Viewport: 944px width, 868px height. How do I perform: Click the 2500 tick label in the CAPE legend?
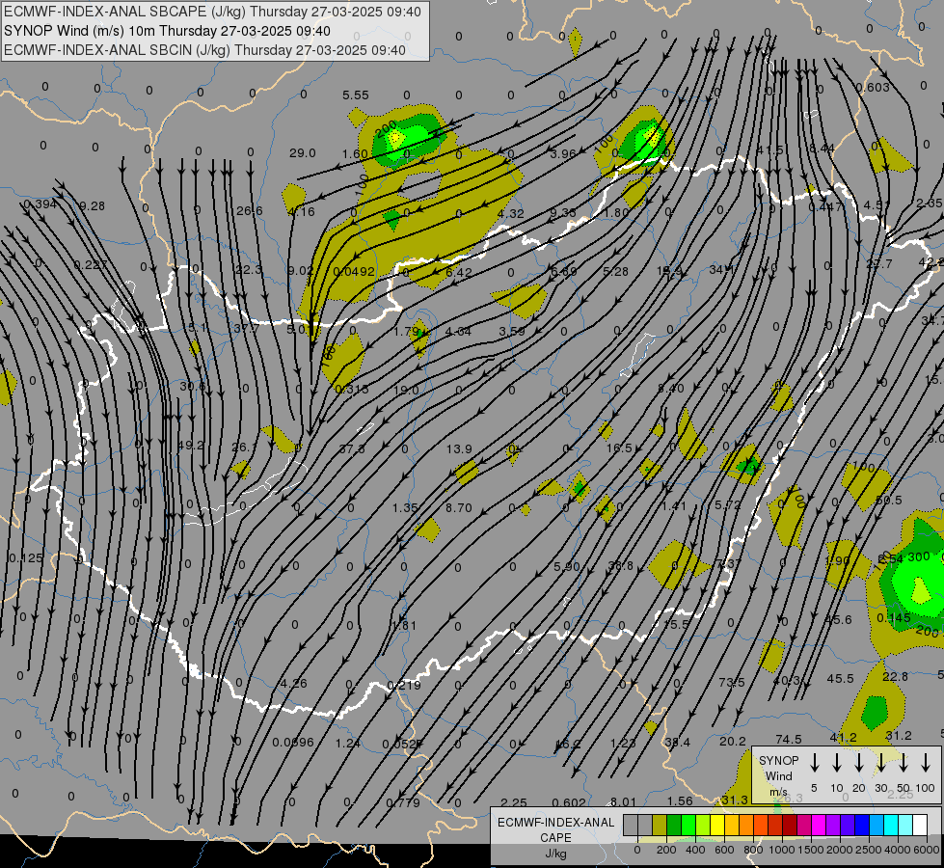pos(869,850)
